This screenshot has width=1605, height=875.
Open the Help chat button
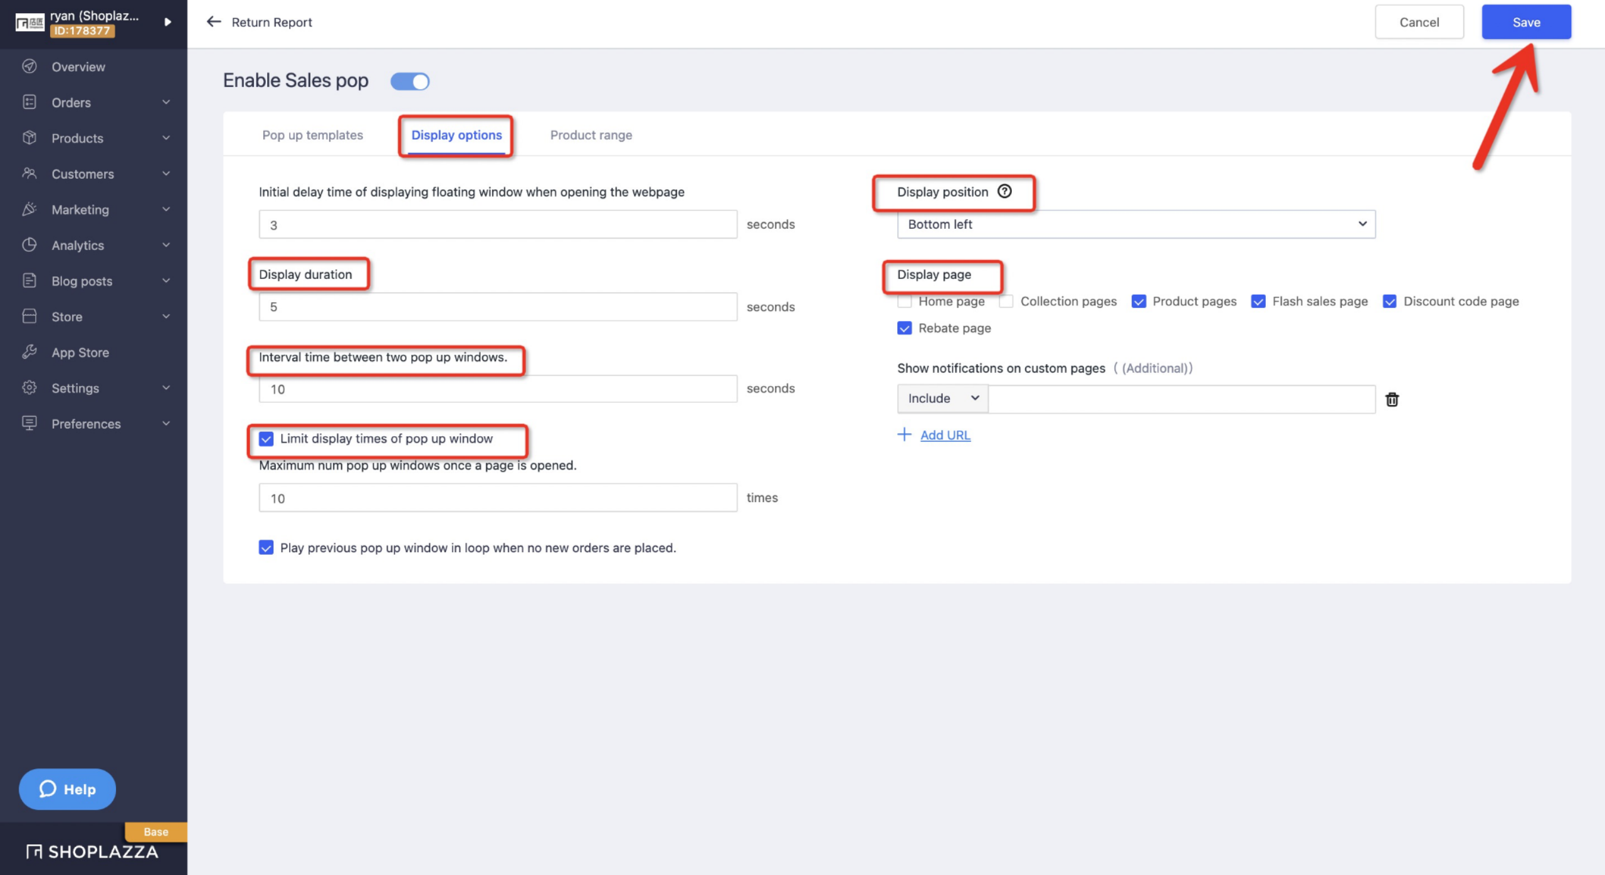67,789
